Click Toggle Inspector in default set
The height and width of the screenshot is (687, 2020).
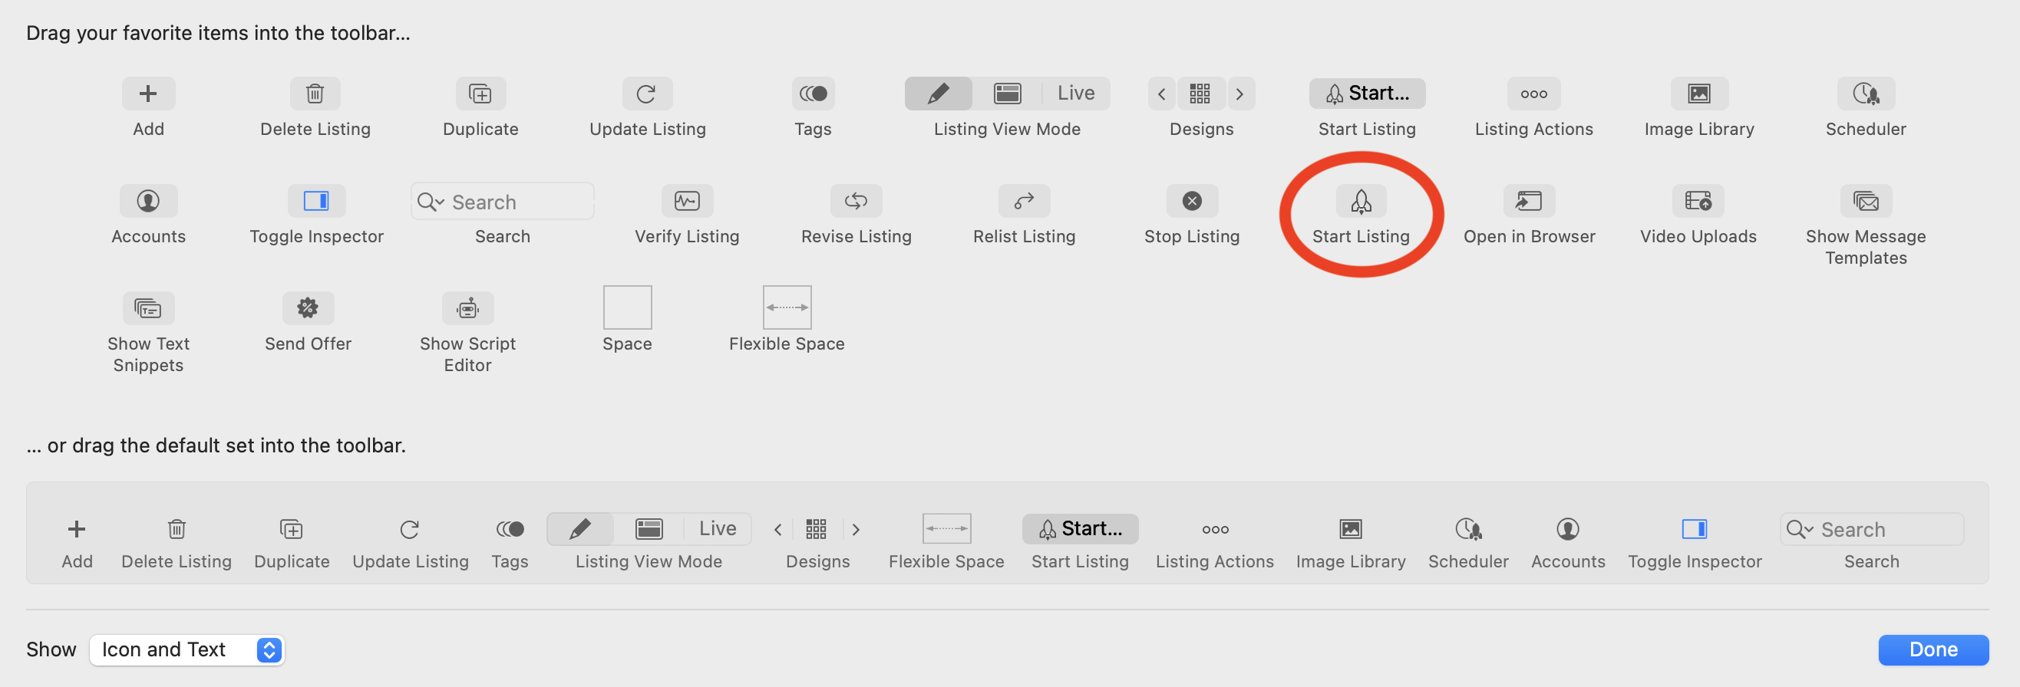[x=1695, y=531]
